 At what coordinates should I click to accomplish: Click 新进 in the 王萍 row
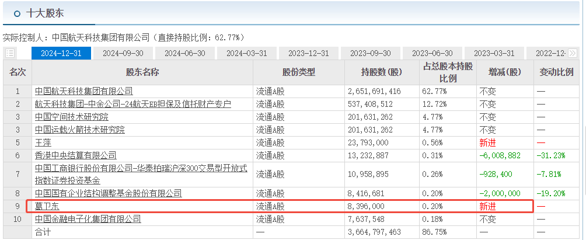[x=488, y=142]
